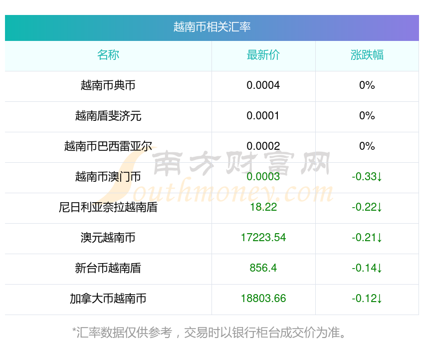The image size is (424, 348).
Task: Open the 越南盾斐济元 exchange rate link
Action: [108, 116]
